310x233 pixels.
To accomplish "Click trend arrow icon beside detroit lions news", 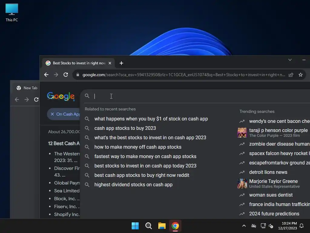I will [242, 172].
